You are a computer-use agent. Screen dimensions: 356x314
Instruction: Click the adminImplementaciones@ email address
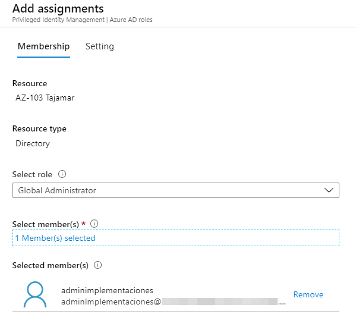[x=111, y=302]
